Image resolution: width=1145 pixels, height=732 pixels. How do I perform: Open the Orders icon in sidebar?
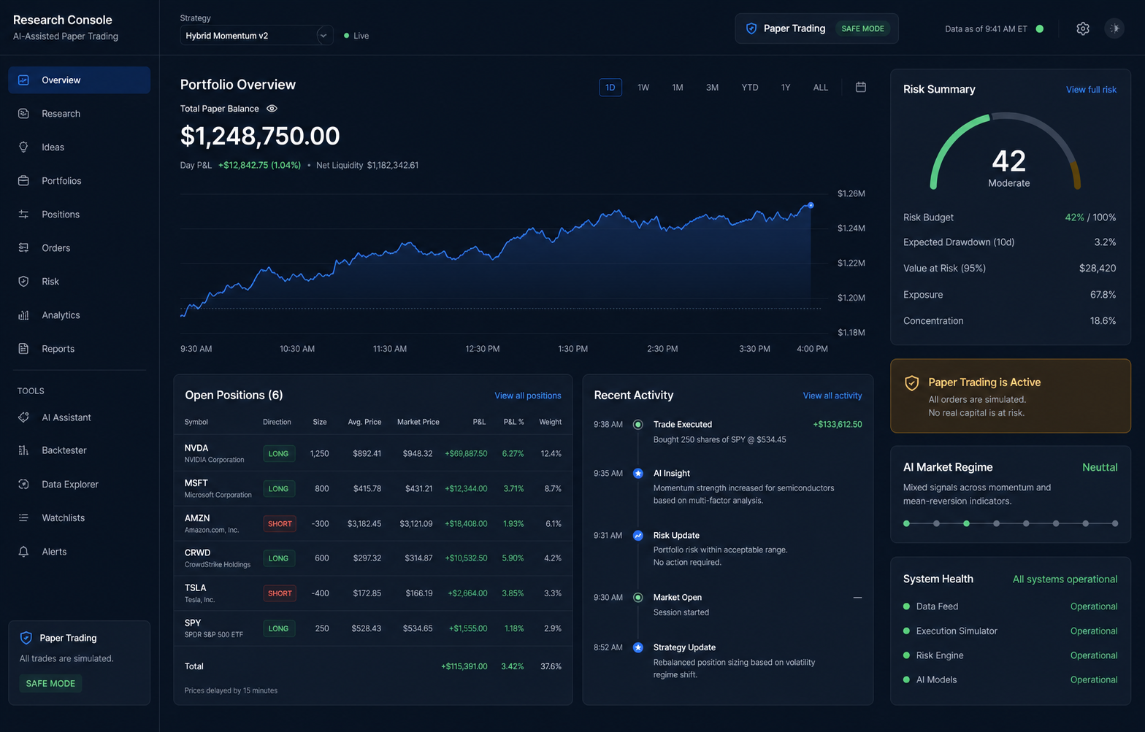coord(23,248)
